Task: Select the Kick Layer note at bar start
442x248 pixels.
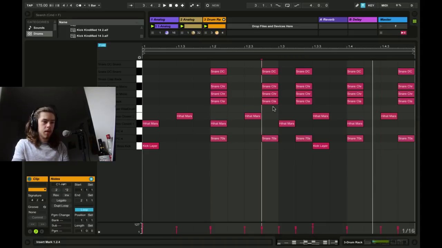Action: 150,146
